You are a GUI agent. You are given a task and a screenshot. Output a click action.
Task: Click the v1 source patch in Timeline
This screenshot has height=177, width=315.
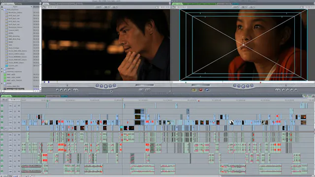coord(6,128)
